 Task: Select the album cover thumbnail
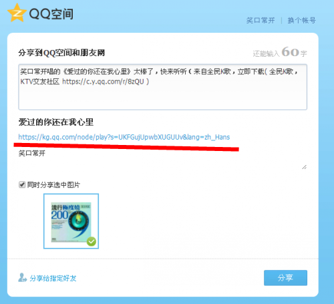[x=71, y=221]
